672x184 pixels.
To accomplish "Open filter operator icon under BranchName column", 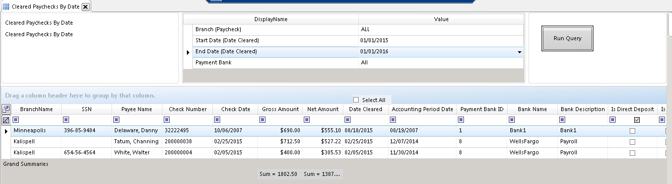I will click(x=16, y=120).
